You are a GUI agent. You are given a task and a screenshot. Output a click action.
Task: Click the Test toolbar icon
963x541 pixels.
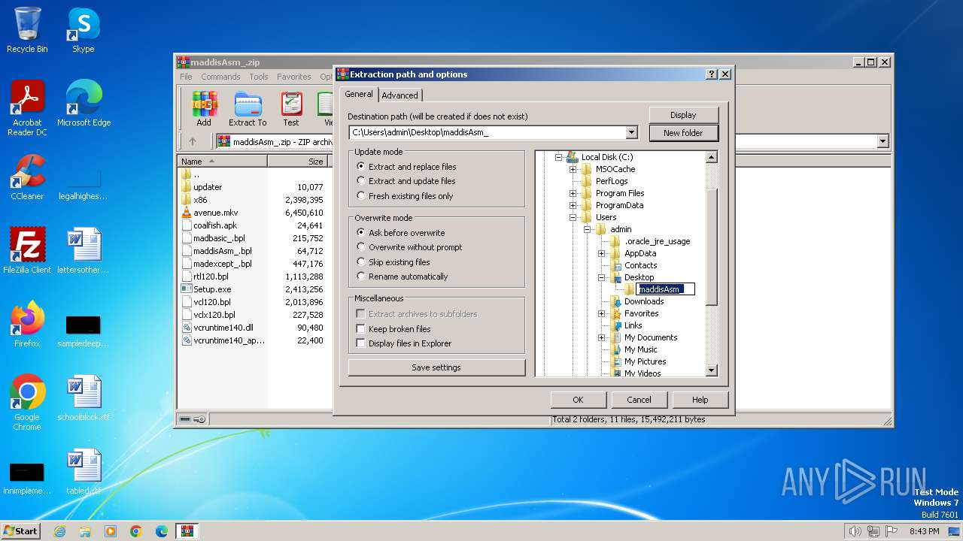pos(291,109)
